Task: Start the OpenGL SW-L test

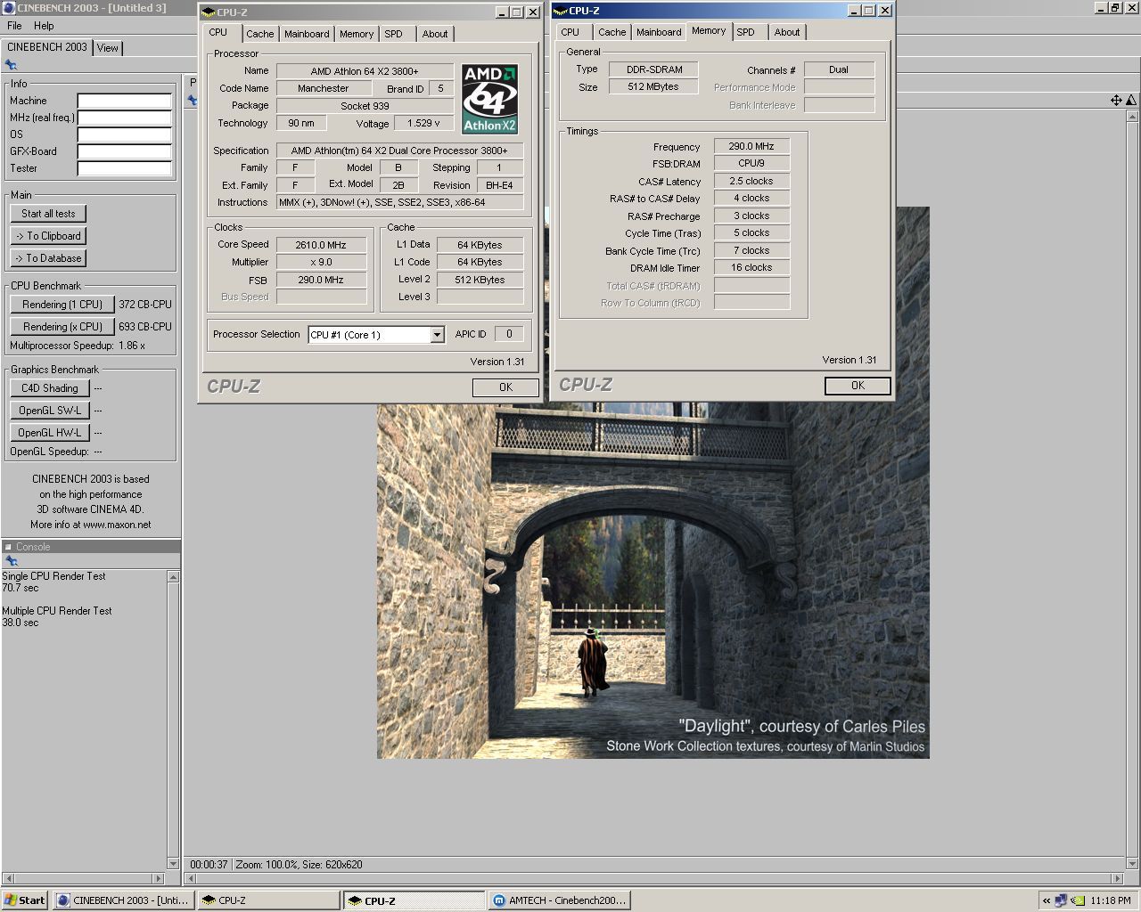Action: (x=50, y=411)
